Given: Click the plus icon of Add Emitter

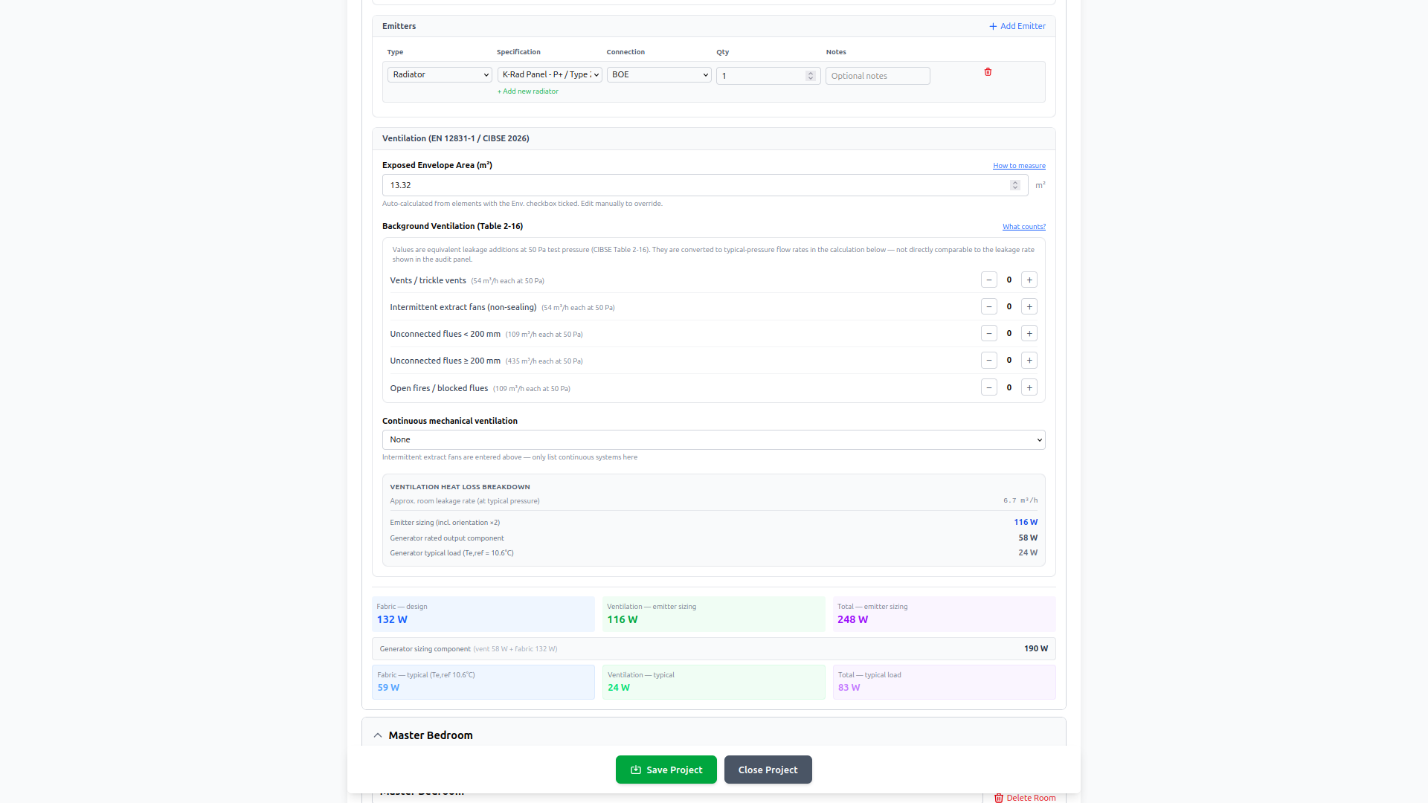Looking at the screenshot, I should point(993,27).
